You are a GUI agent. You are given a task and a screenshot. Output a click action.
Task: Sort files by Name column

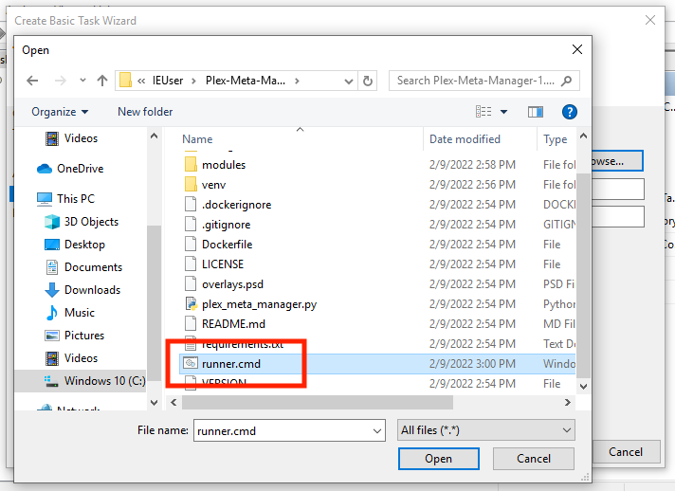pyautogui.click(x=197, y=139)
